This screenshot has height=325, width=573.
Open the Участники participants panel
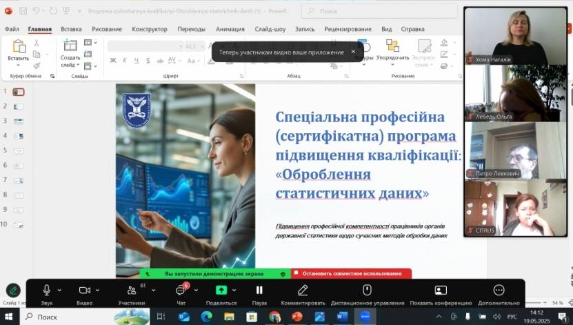tap(131, 290)
